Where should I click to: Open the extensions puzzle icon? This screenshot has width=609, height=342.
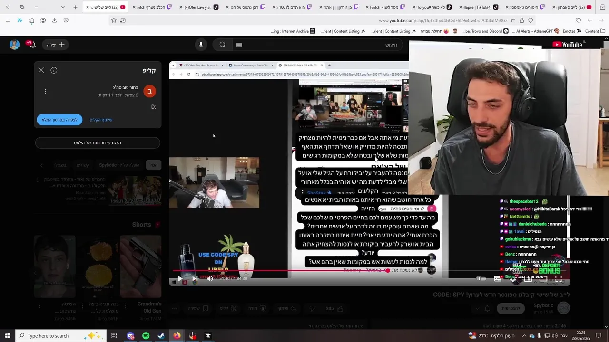(x=31, y=20)
